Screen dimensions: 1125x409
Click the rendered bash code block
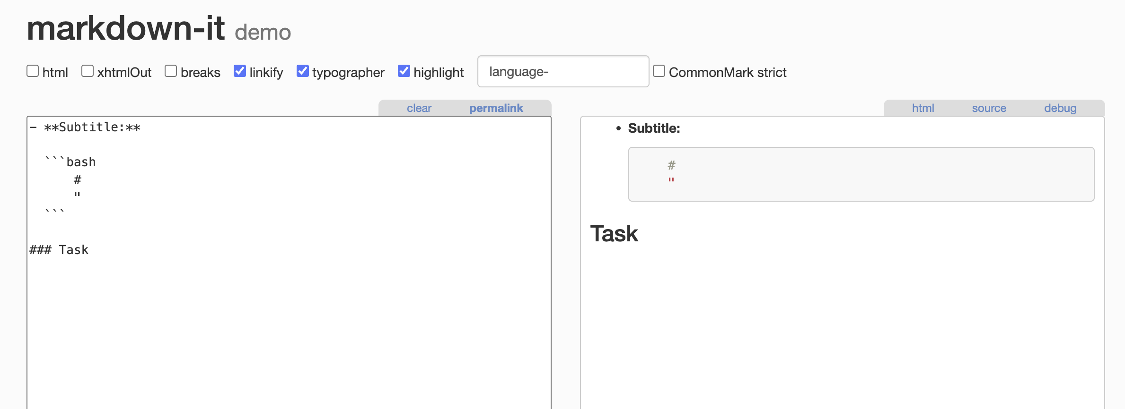tap(861, 174)
